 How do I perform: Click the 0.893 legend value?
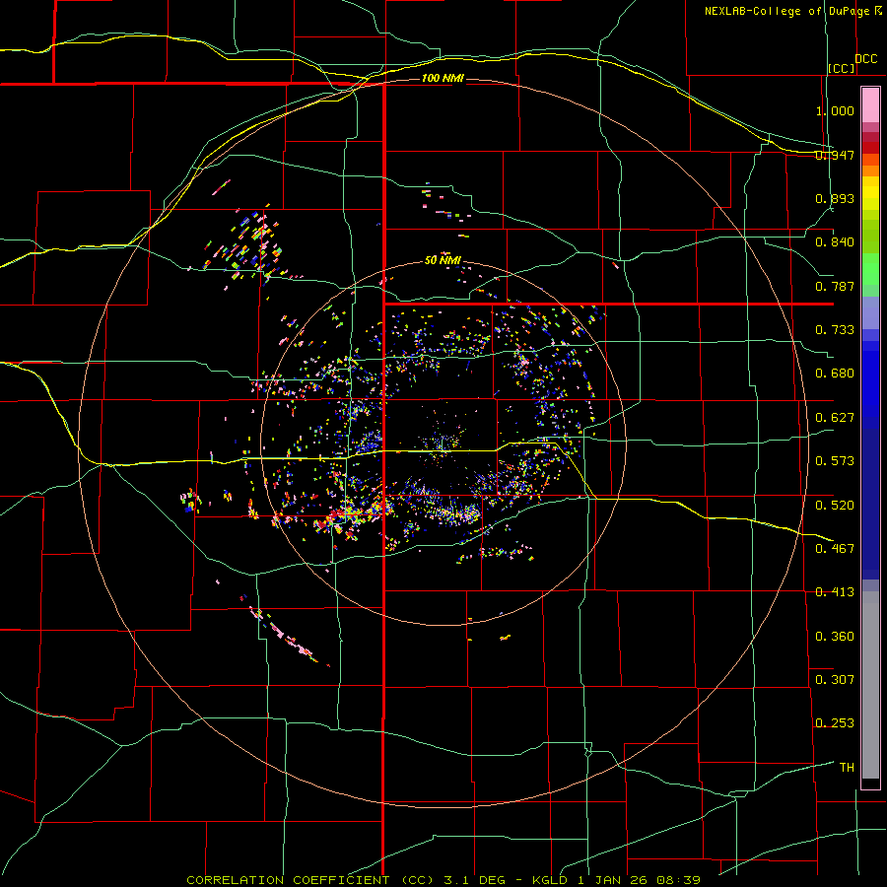pyautogui.click(x=835, y=198)
